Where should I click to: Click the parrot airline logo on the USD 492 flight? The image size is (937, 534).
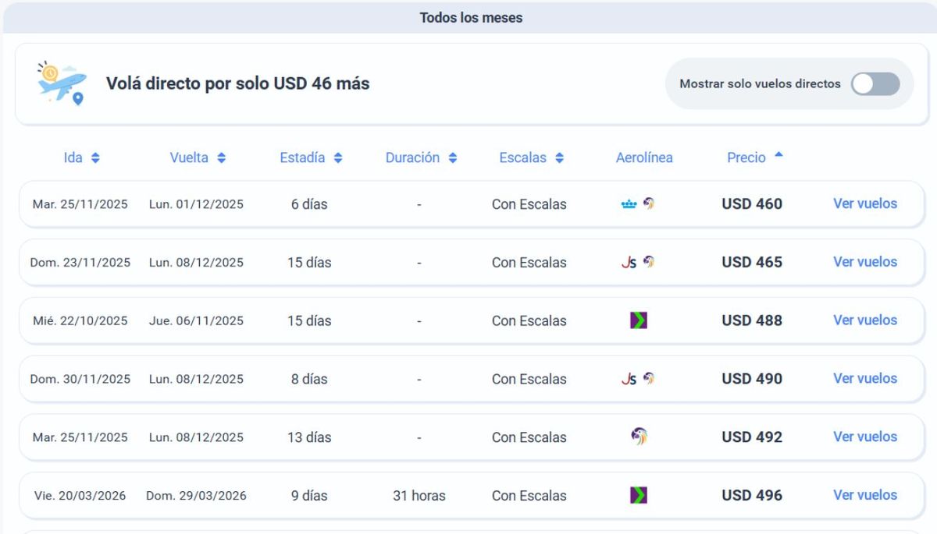640,437
